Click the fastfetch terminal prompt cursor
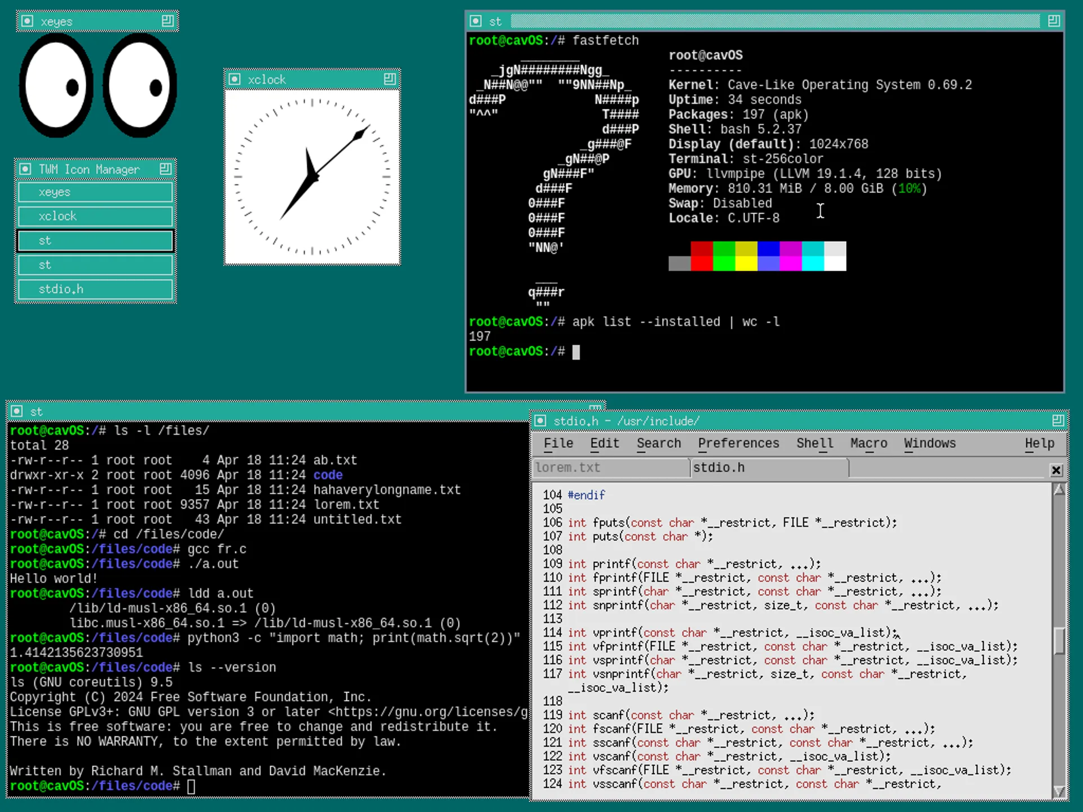 pyautogui.click(x=576, y=352)
